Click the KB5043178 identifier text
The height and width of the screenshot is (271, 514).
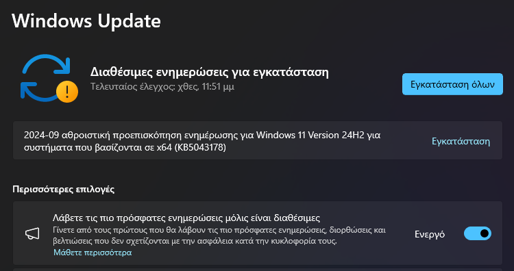coord(200,148)
